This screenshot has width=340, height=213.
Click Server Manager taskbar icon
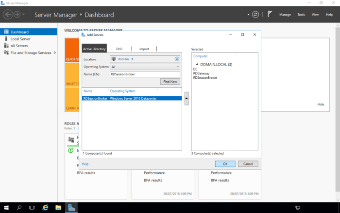point(71,208)
